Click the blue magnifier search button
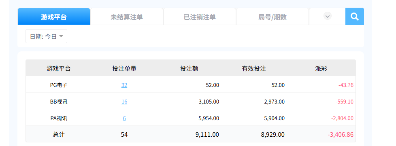This screenshot has width=396, height=146. (355, 17)
